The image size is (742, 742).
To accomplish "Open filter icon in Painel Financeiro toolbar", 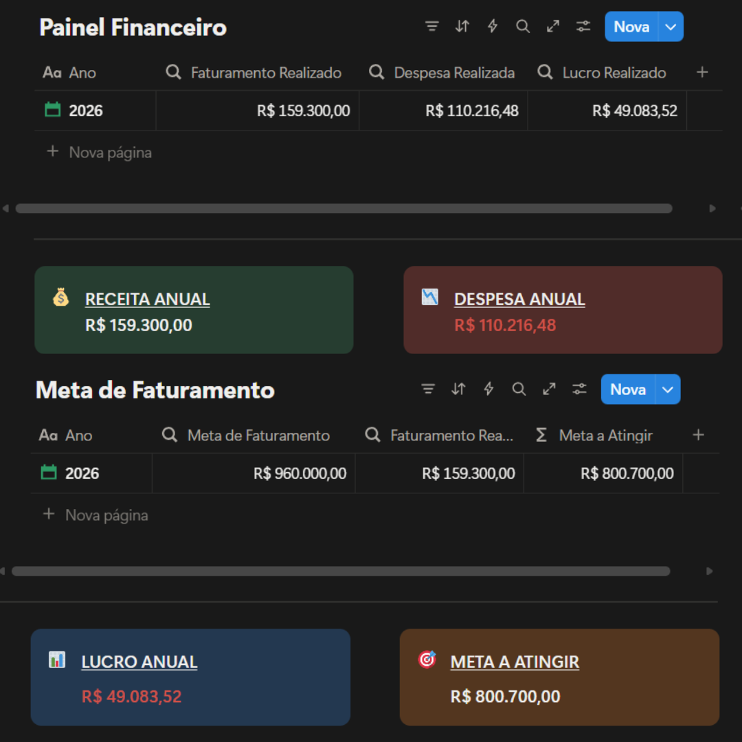I will [x=431, y=27].
